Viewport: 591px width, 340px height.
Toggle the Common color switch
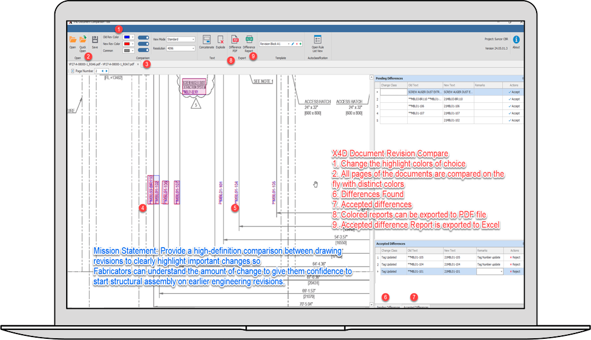[143, 50]
